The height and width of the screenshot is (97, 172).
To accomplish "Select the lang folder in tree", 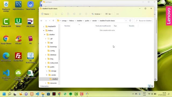I will tap(51, 59).
